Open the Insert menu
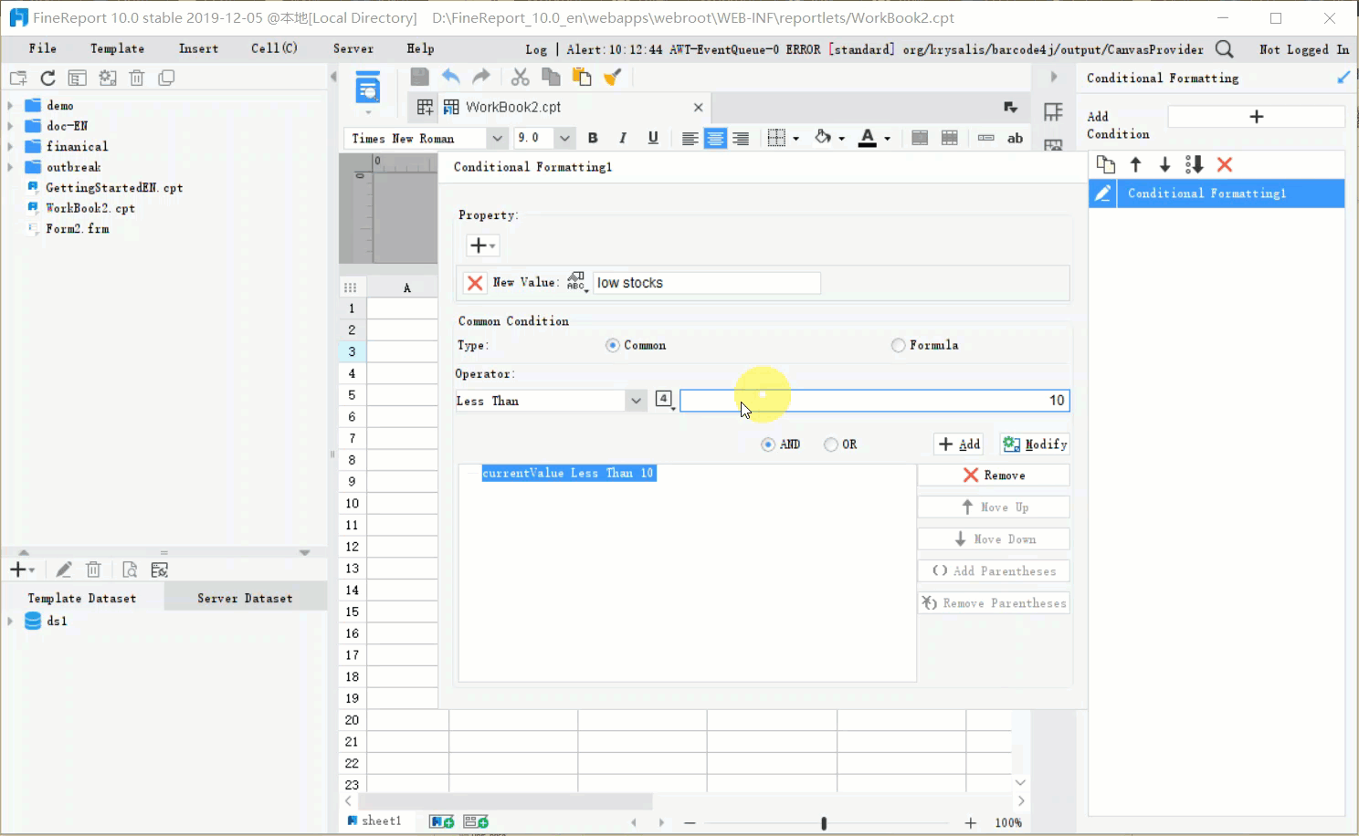1359x836 pixels. 198,48
